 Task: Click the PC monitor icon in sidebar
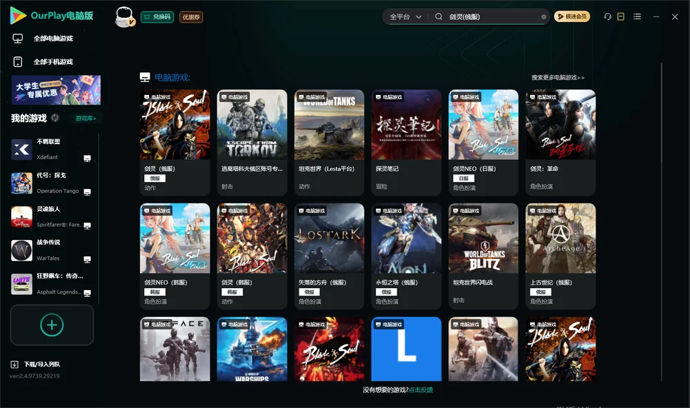[18, 39]
